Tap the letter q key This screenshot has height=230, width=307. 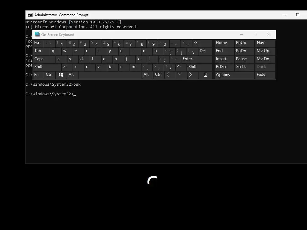(55, 52)
